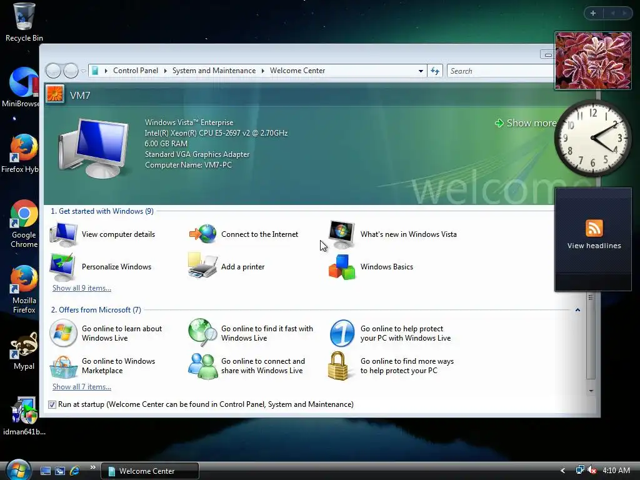Click Show Desktop in Quick Launch
The width and height of the screenshot is (640, 480).
tap(46, 471)
